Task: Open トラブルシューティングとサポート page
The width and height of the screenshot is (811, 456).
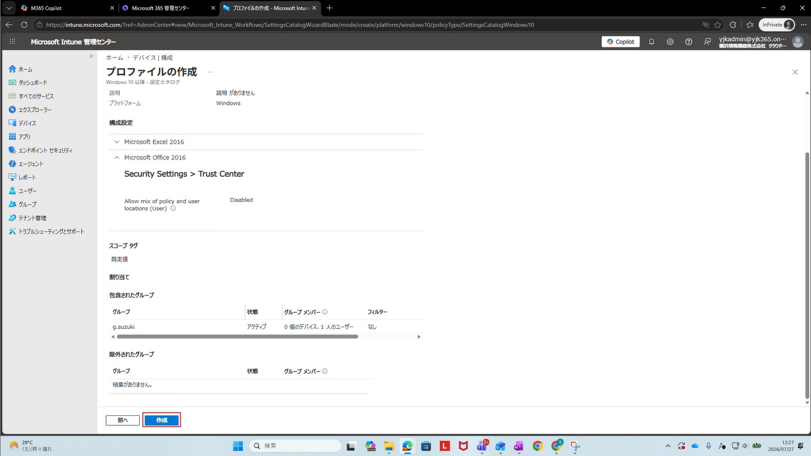Action: 47,231
